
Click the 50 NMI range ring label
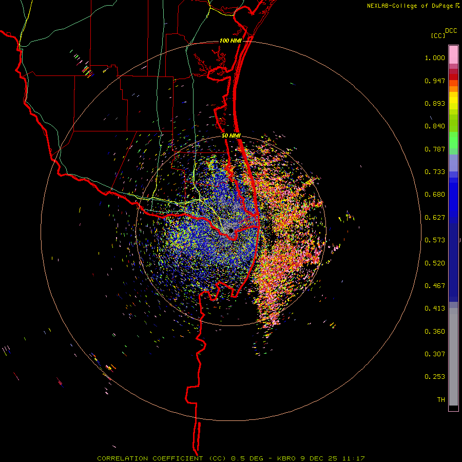[232, 136]
